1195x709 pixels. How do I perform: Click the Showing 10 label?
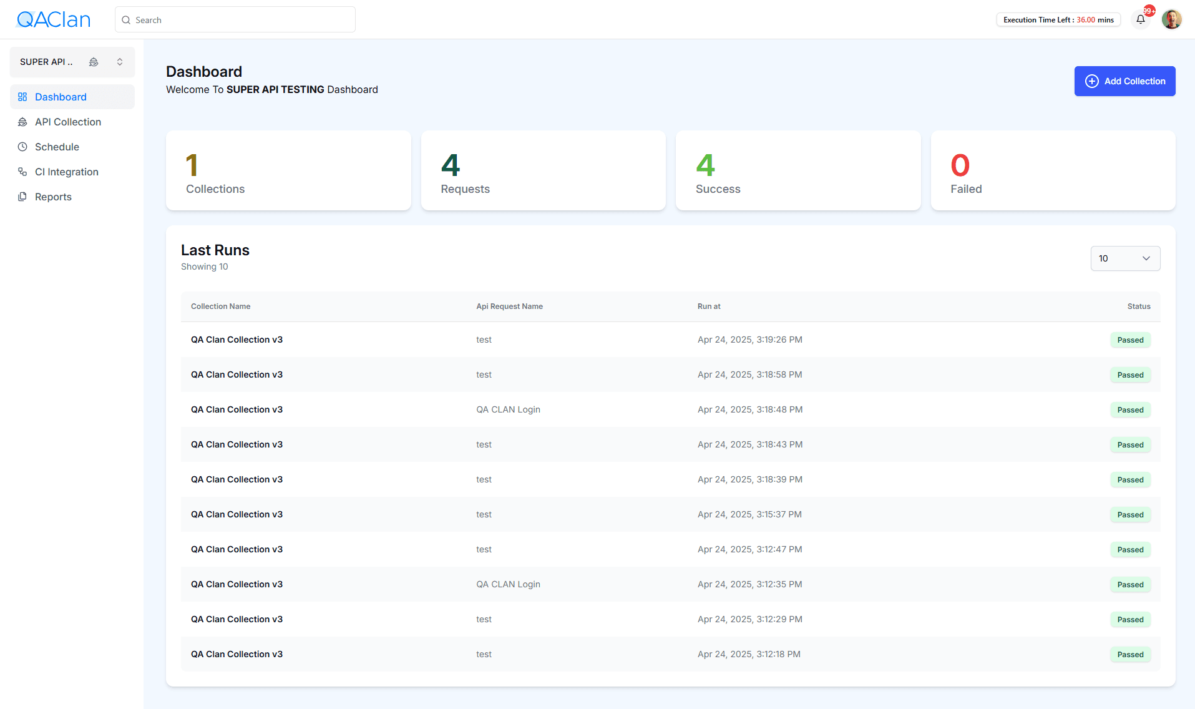click(x=204, y=266)
